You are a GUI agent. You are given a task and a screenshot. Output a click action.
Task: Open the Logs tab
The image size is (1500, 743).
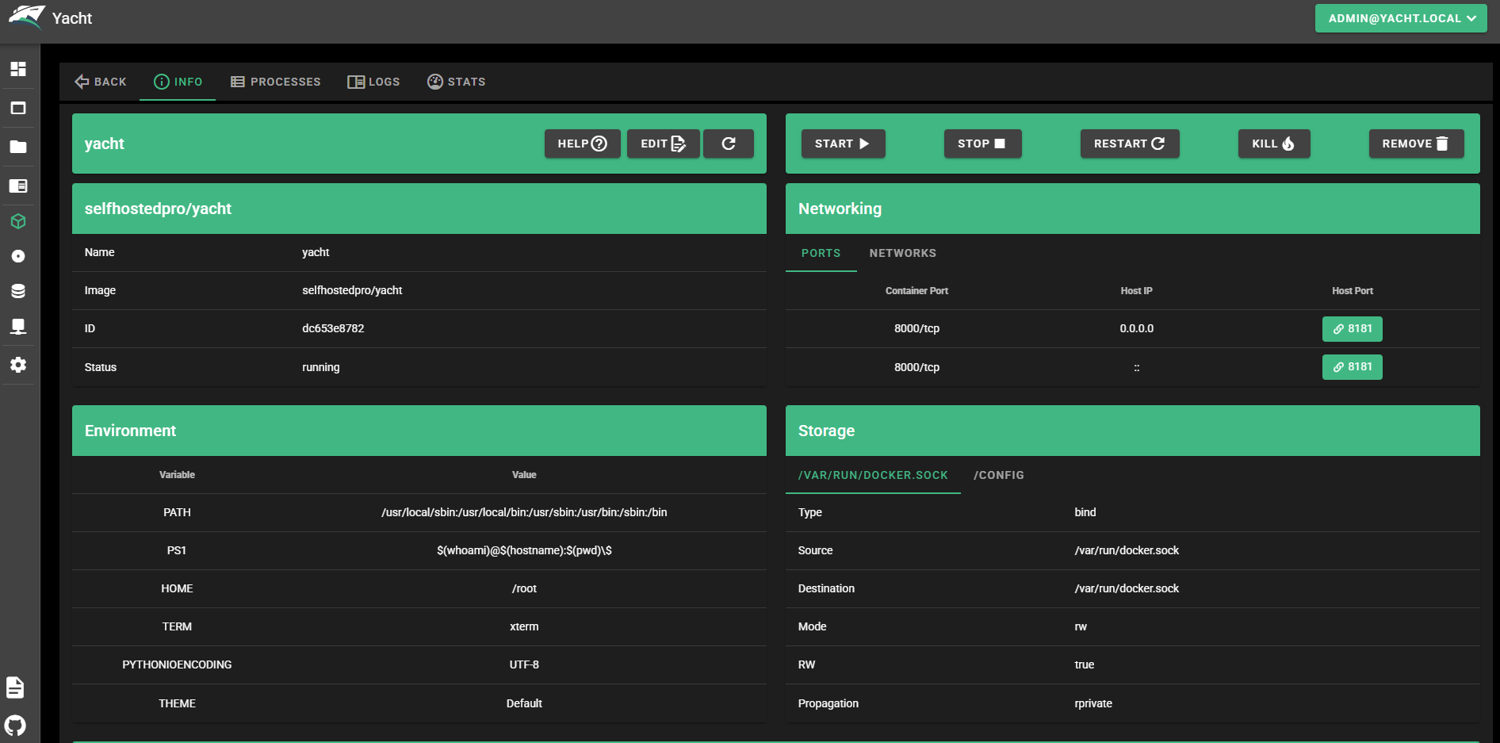[x=373, y=82]
